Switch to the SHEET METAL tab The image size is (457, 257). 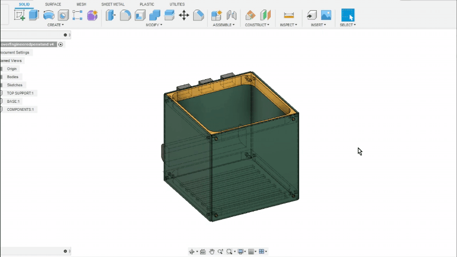113,4
